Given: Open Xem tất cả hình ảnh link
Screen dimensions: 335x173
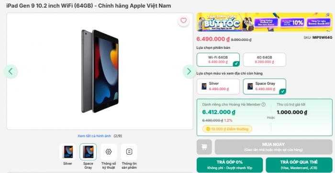Looking at the screenshot, I should 94,136.
